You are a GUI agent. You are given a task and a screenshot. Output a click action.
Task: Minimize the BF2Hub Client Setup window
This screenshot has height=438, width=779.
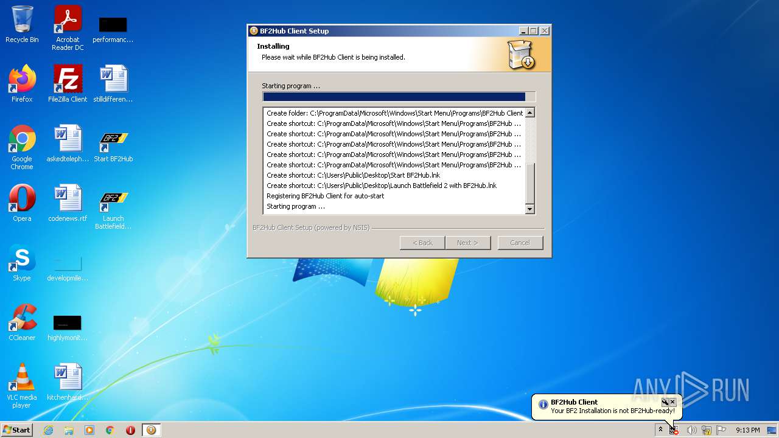coord(524,31)
